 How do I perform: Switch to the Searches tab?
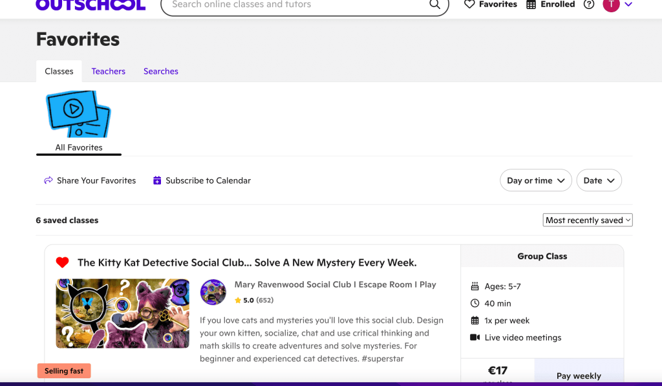click(x=160, y=71)
